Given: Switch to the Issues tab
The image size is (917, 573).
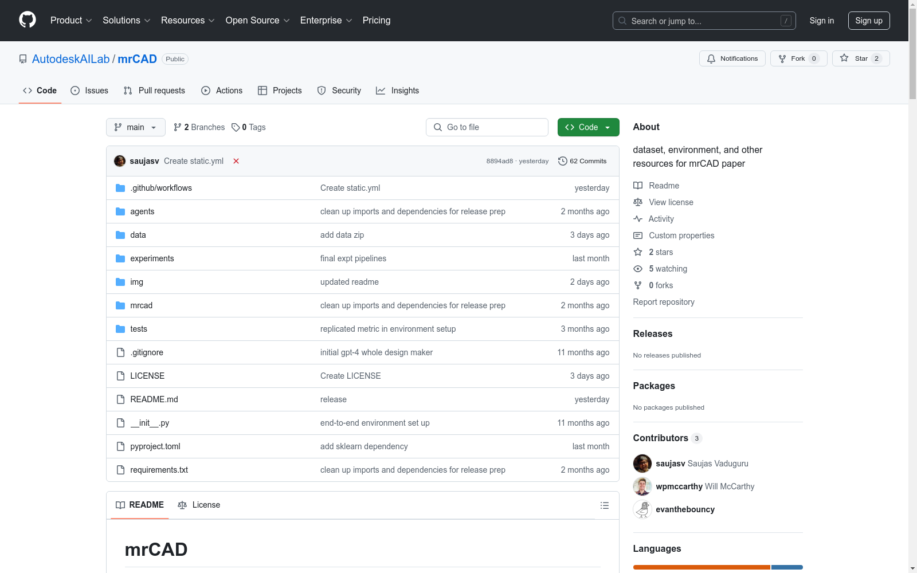Looking at the screenshot, I should point(89,91).
